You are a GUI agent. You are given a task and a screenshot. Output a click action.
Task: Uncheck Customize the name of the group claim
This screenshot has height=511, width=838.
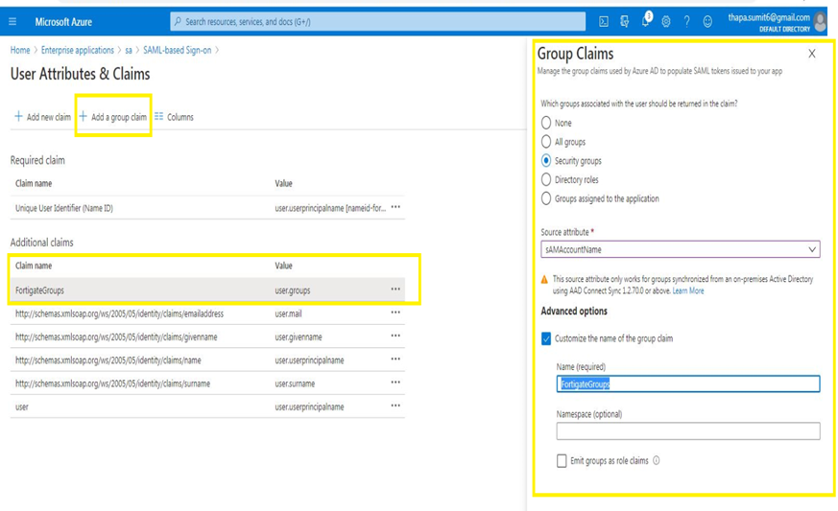click(x=546, y=338)
